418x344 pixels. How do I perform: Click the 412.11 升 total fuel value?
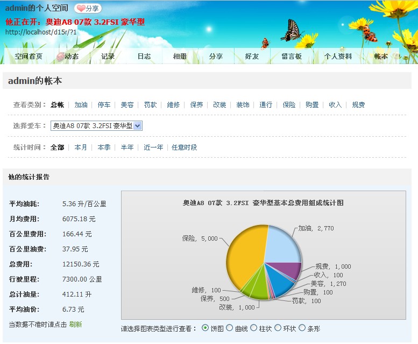pos(77,294)
